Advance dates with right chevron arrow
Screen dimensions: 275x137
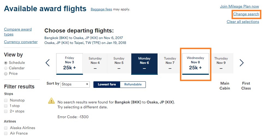[x=241, y=63]
